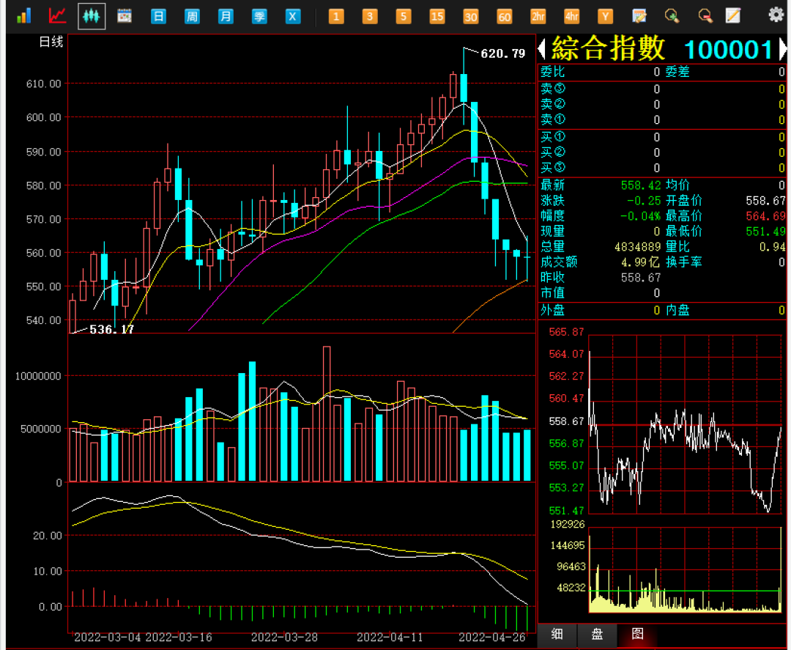
Task: Click the 幅度 value -0.04%
Action: [640, 216]
